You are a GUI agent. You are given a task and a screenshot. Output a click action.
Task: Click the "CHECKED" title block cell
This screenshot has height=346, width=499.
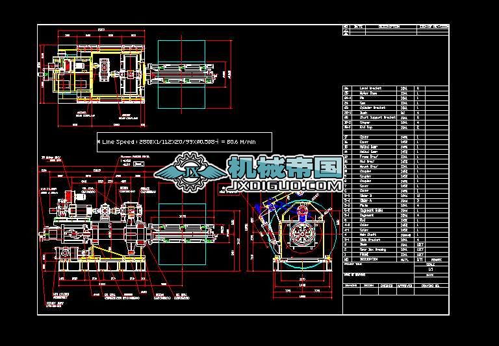pos(387,286)
